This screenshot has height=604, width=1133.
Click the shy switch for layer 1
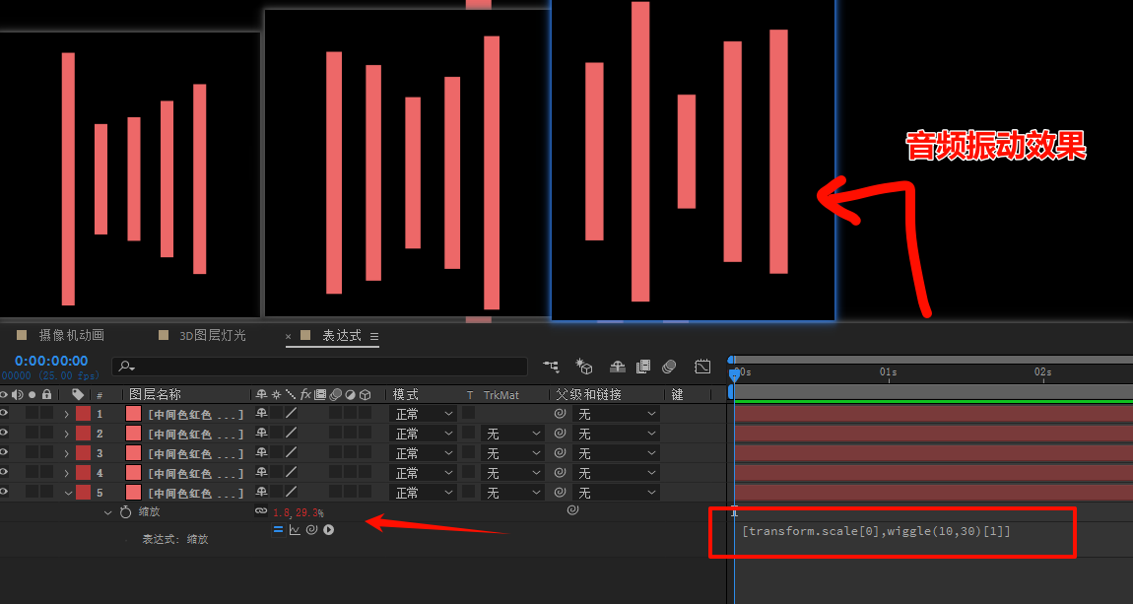[261, 413]
